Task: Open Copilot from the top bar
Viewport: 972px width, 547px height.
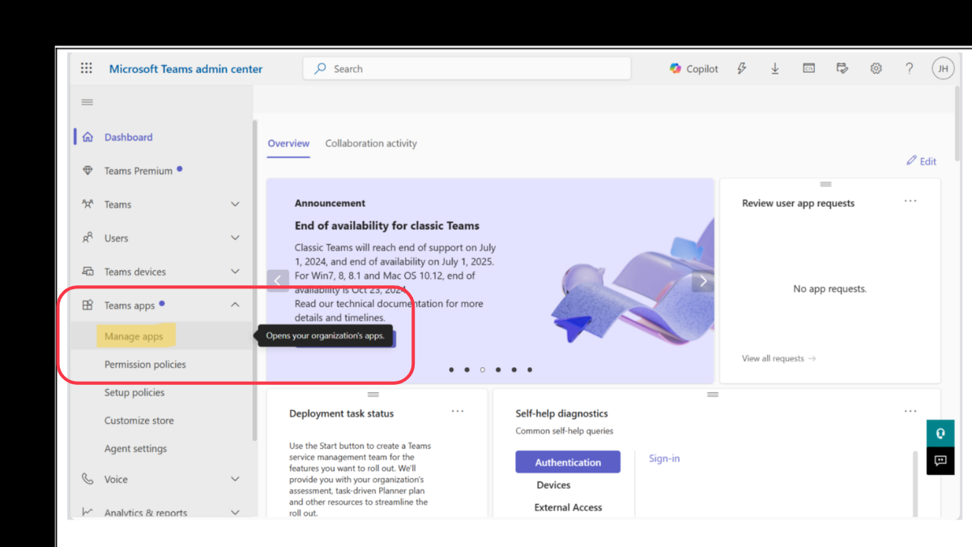Action: click(693, 69)
